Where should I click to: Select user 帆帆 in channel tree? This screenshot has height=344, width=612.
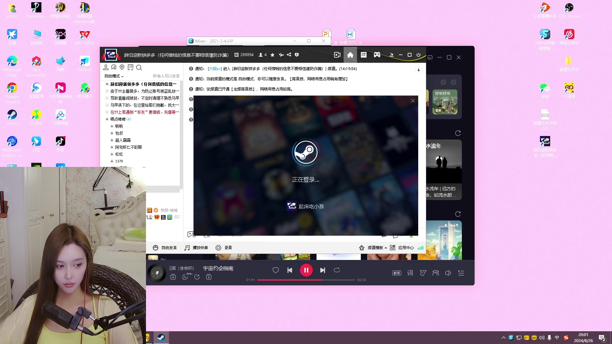(119, 126)
